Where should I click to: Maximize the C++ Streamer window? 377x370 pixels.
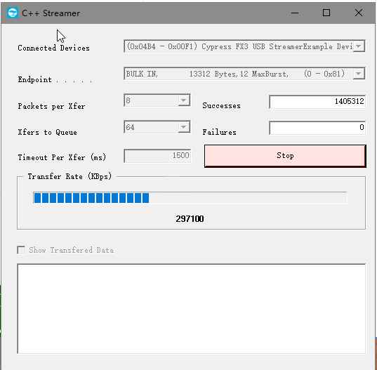326,13
